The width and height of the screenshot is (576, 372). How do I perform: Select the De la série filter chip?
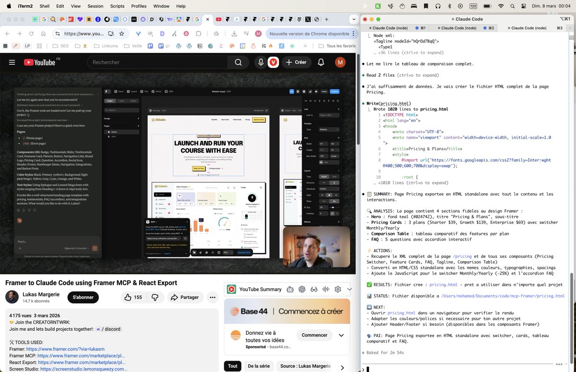(x=259, y=366)
